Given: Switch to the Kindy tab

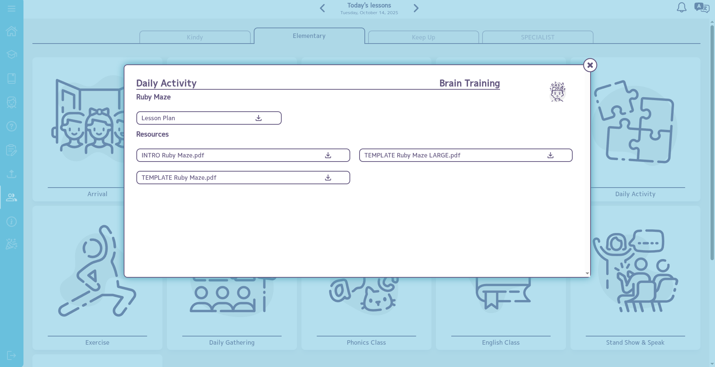Looking at the screenshot, I should 195,37.
